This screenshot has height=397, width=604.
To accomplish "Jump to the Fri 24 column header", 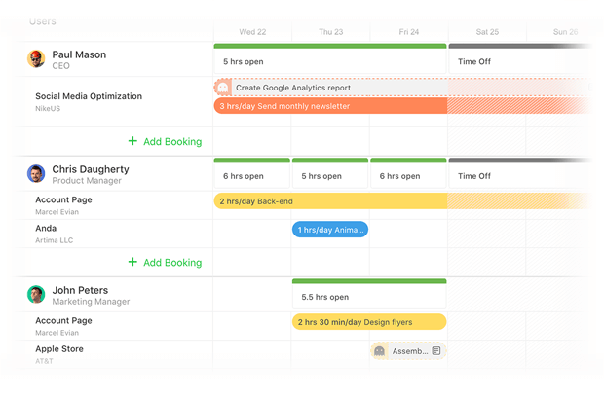I will coord(408,32).
